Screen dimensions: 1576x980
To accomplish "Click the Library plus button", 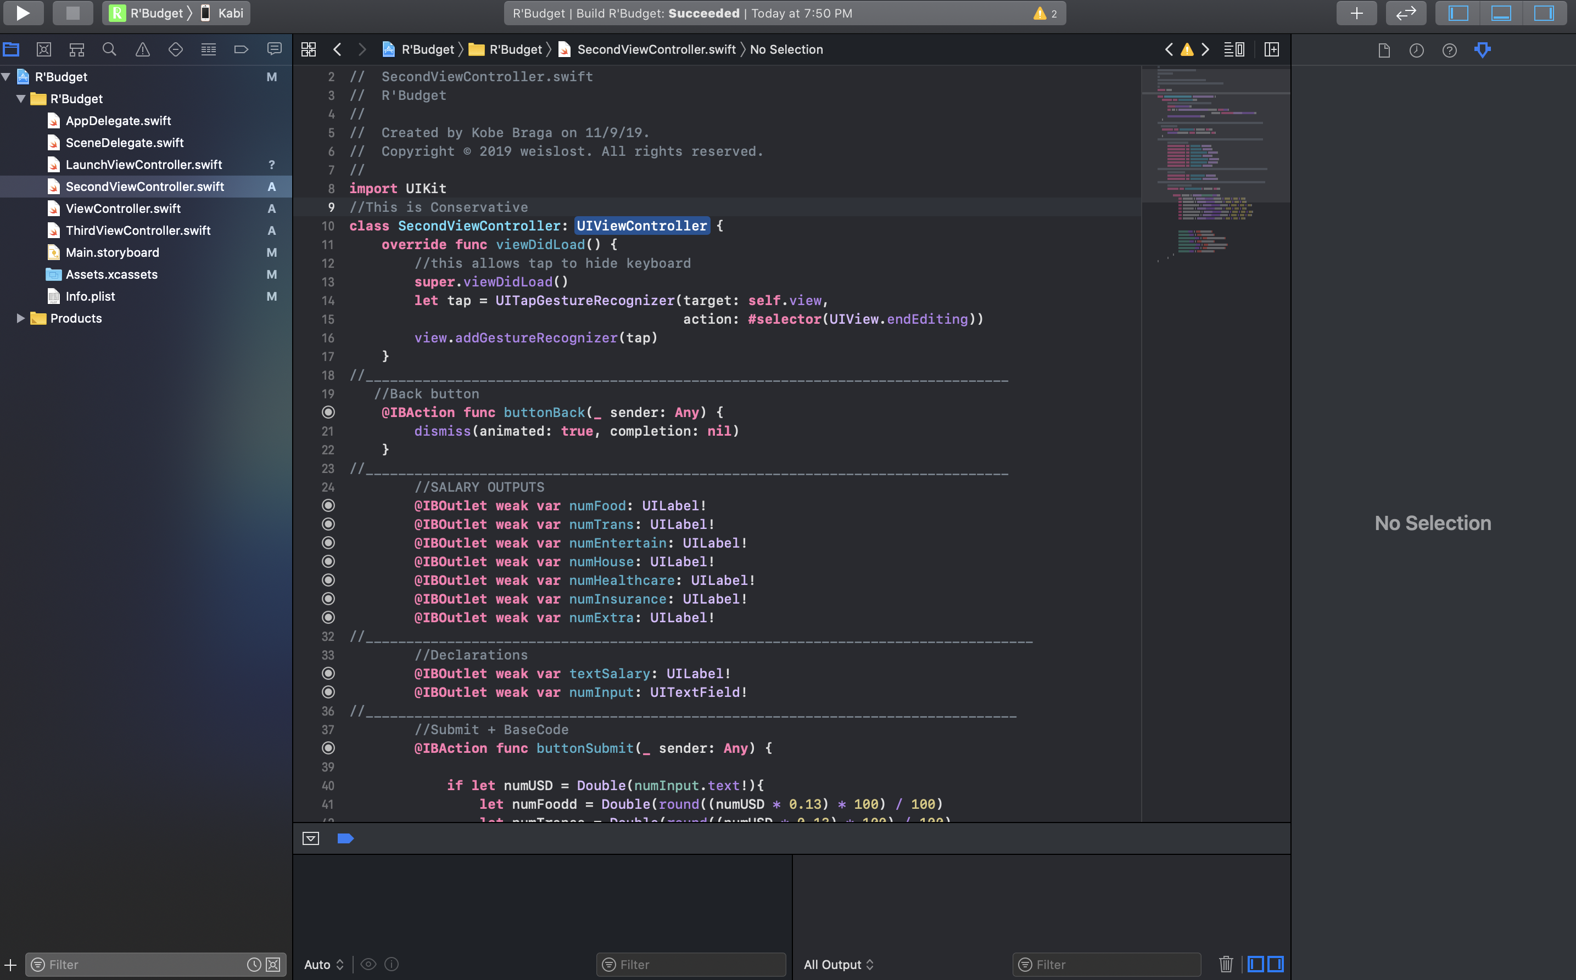I will [x=1356, y=13].
